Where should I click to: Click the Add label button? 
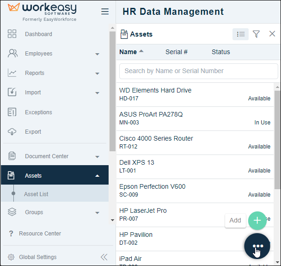[235, 220]
